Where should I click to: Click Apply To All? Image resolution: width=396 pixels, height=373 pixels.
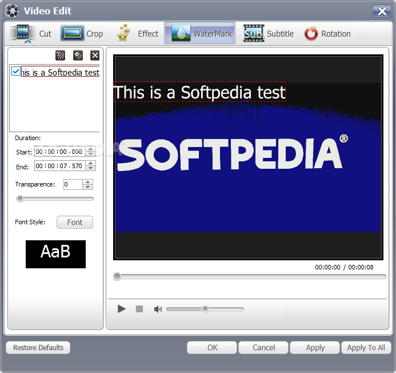(366, 347)
